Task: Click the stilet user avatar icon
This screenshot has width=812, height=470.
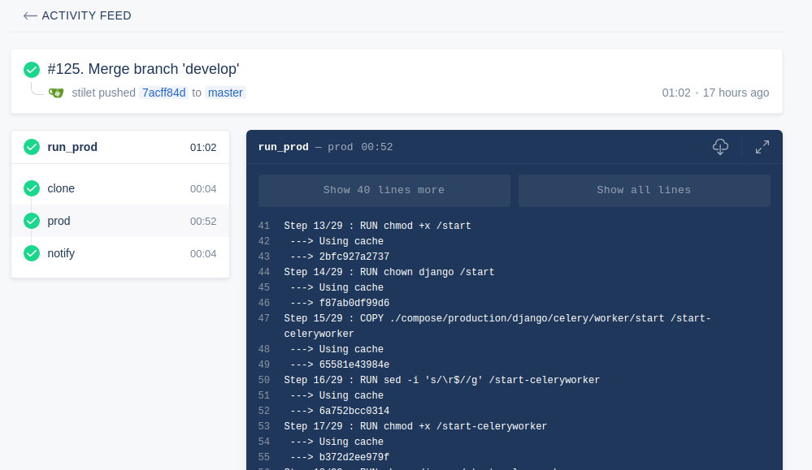Action: (56, 93)
